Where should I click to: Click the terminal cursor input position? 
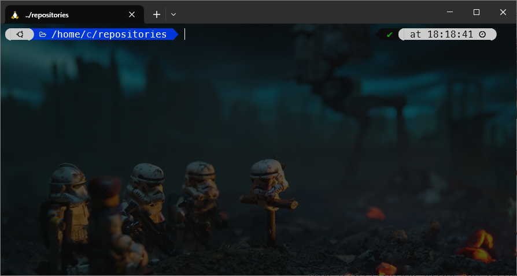coord(184,34)
